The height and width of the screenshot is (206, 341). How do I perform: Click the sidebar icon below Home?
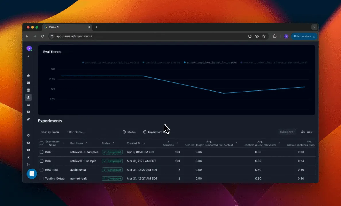(x=28, y=83)
